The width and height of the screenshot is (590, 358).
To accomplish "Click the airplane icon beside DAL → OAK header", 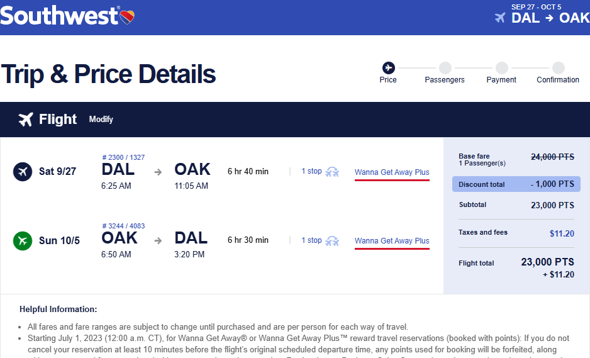I will (501, 18).
